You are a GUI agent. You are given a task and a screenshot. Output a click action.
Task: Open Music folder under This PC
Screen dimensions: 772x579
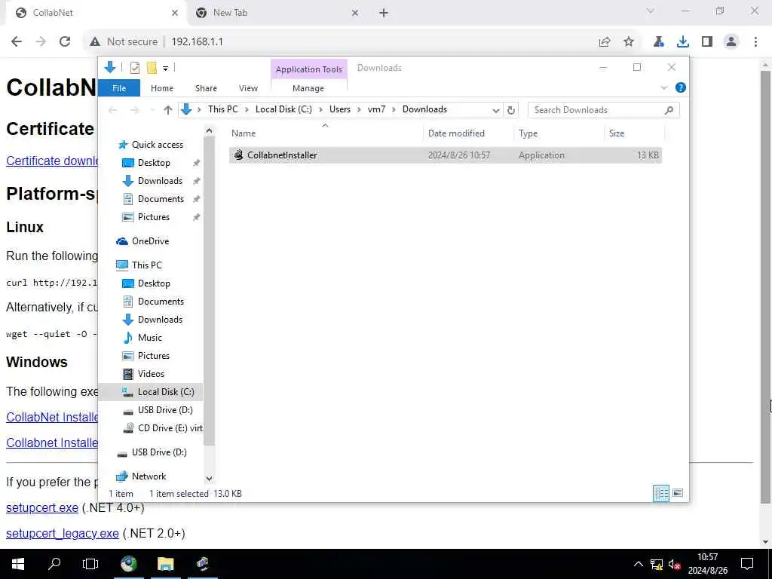[x=150, y=338]
